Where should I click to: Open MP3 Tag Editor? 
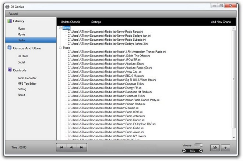[x=27, y=84]
